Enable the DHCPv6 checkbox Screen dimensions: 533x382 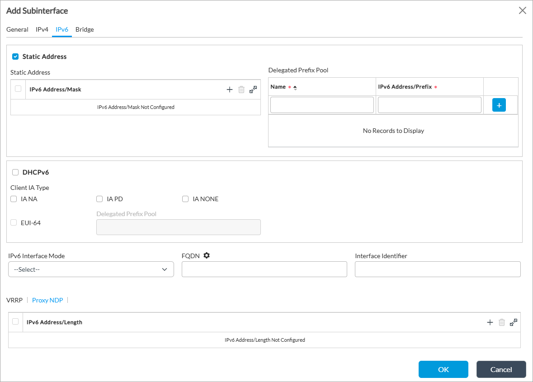[x=15, y=172]
